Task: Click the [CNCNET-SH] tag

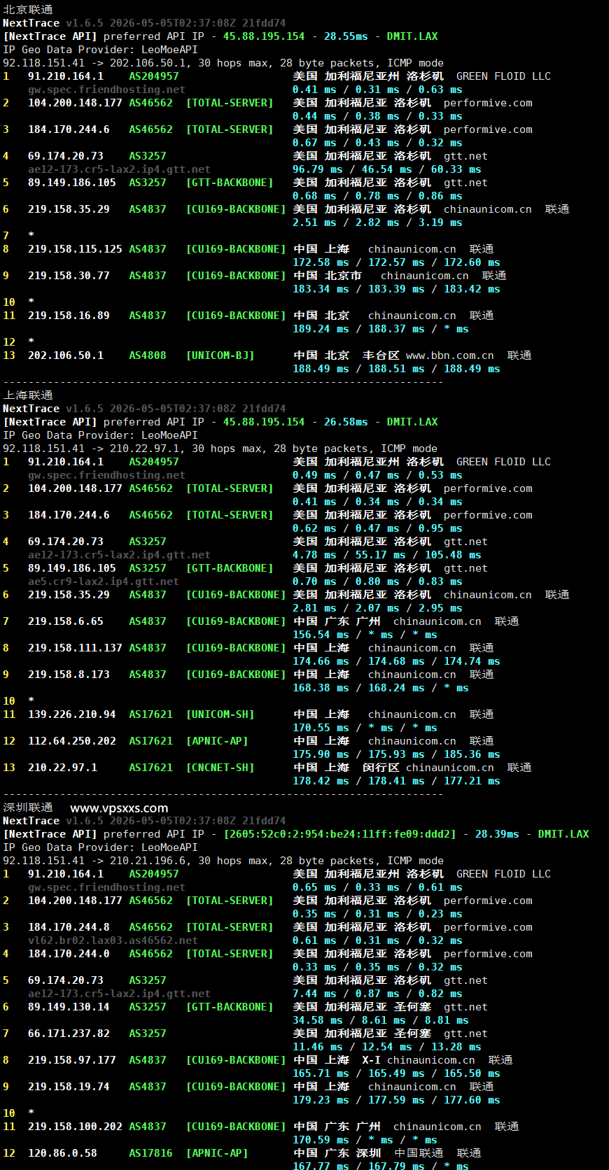Action: pos(220,768)
